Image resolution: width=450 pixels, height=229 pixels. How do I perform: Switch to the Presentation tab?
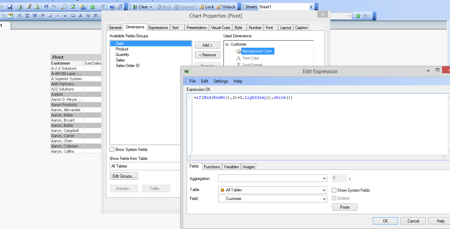coord(196,27)
